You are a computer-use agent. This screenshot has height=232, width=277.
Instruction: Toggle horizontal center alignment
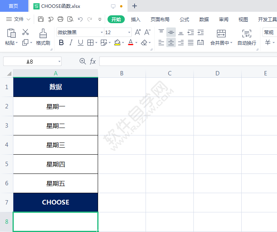(171, 42)
